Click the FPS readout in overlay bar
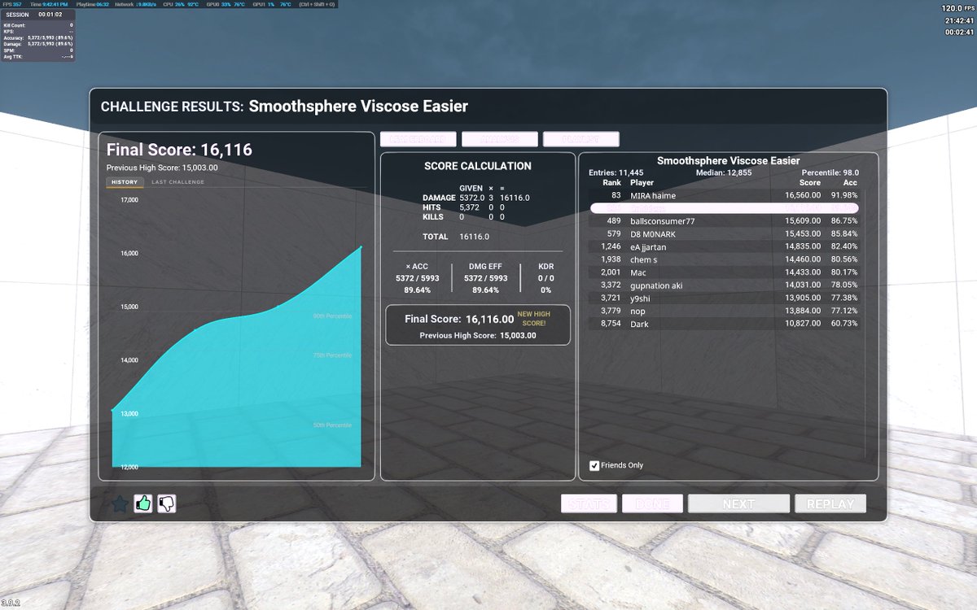 12,4
